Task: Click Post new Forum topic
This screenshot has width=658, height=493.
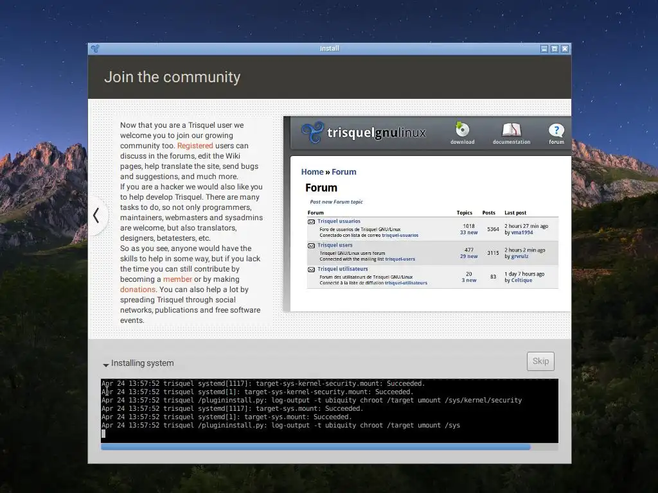Action: [336, 202]
